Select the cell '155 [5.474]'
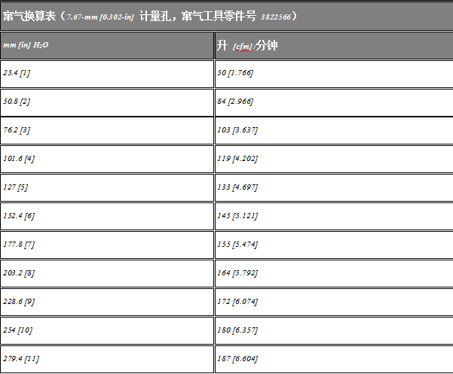This screenshot has width=453, height=374. tap(334, 245)
